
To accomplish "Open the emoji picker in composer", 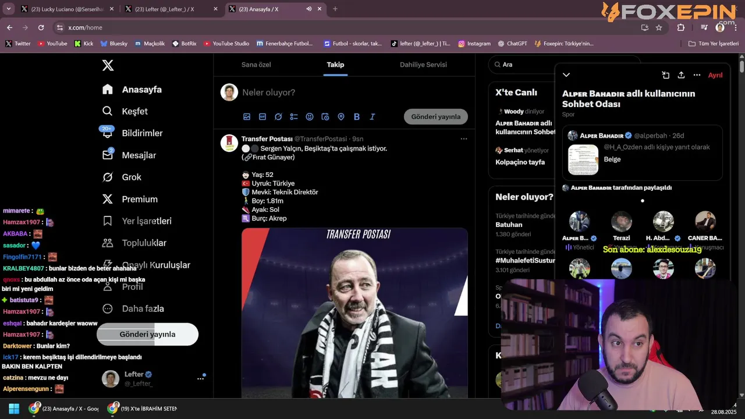I will [310, 117].
